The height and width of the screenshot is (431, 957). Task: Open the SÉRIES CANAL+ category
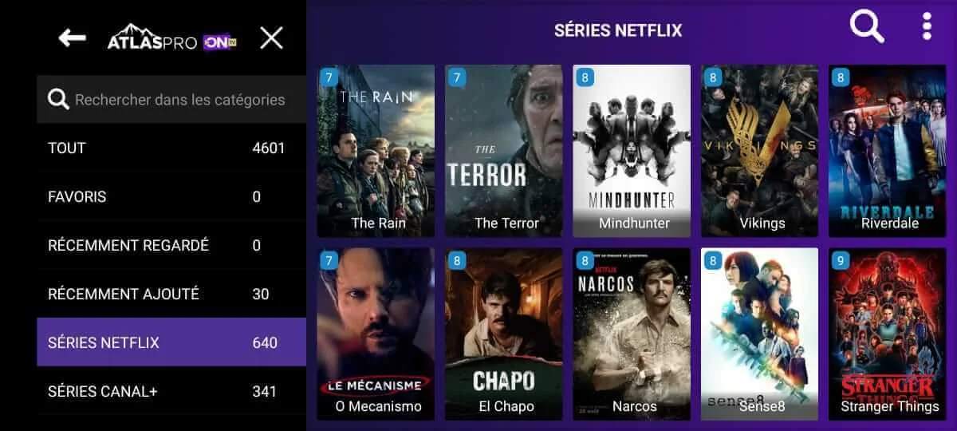pos(171,391)
